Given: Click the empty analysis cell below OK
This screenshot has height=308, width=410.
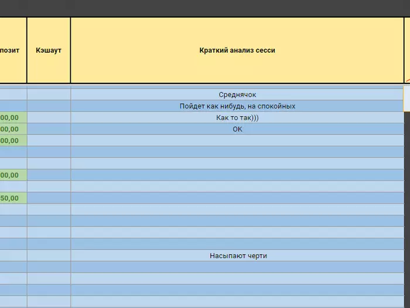Looking at the screenshot, I should pyautogui.click(x=237, y=141).
